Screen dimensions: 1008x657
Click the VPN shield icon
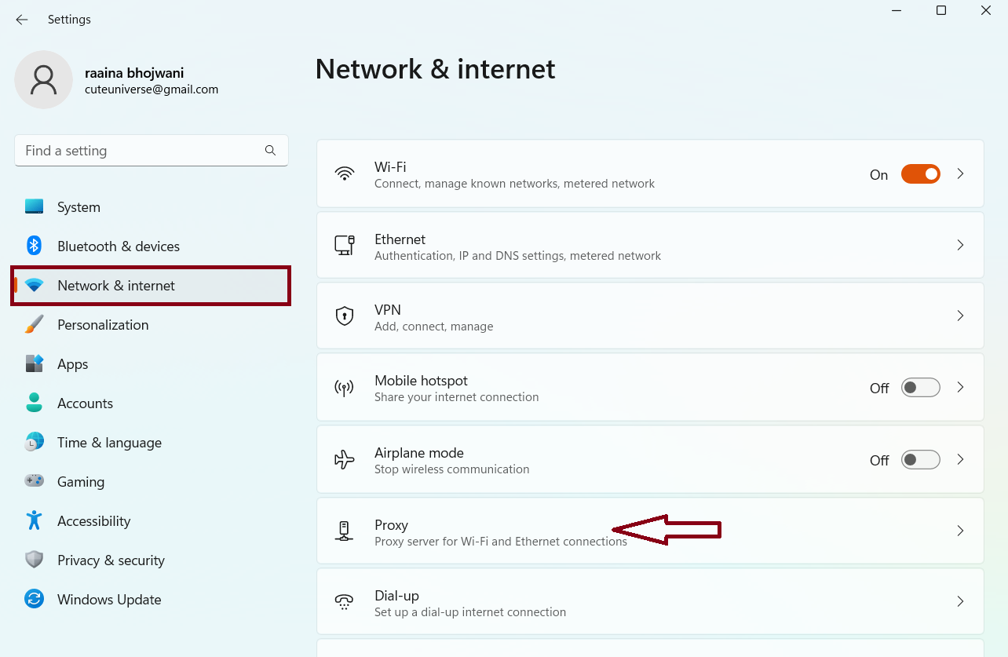pos(344,316)
